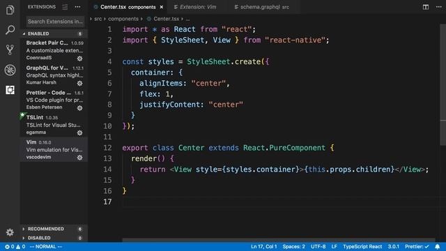
Task: Focus the Search Extensions input field
Action: click(55, 22)
